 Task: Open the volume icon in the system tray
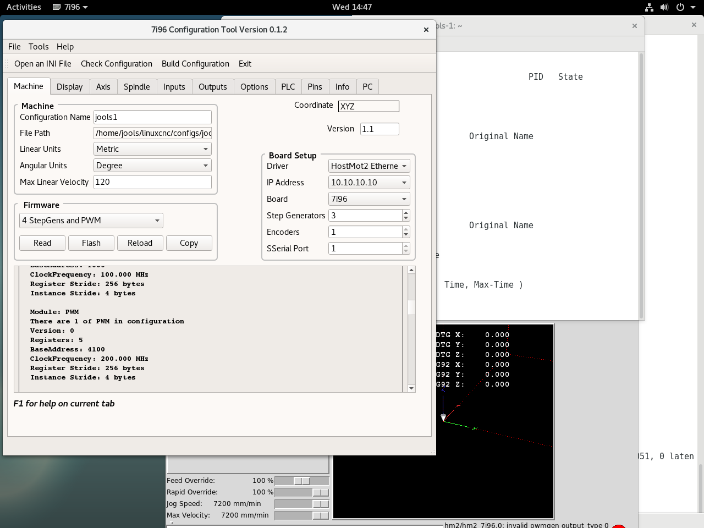pos(664,7)
